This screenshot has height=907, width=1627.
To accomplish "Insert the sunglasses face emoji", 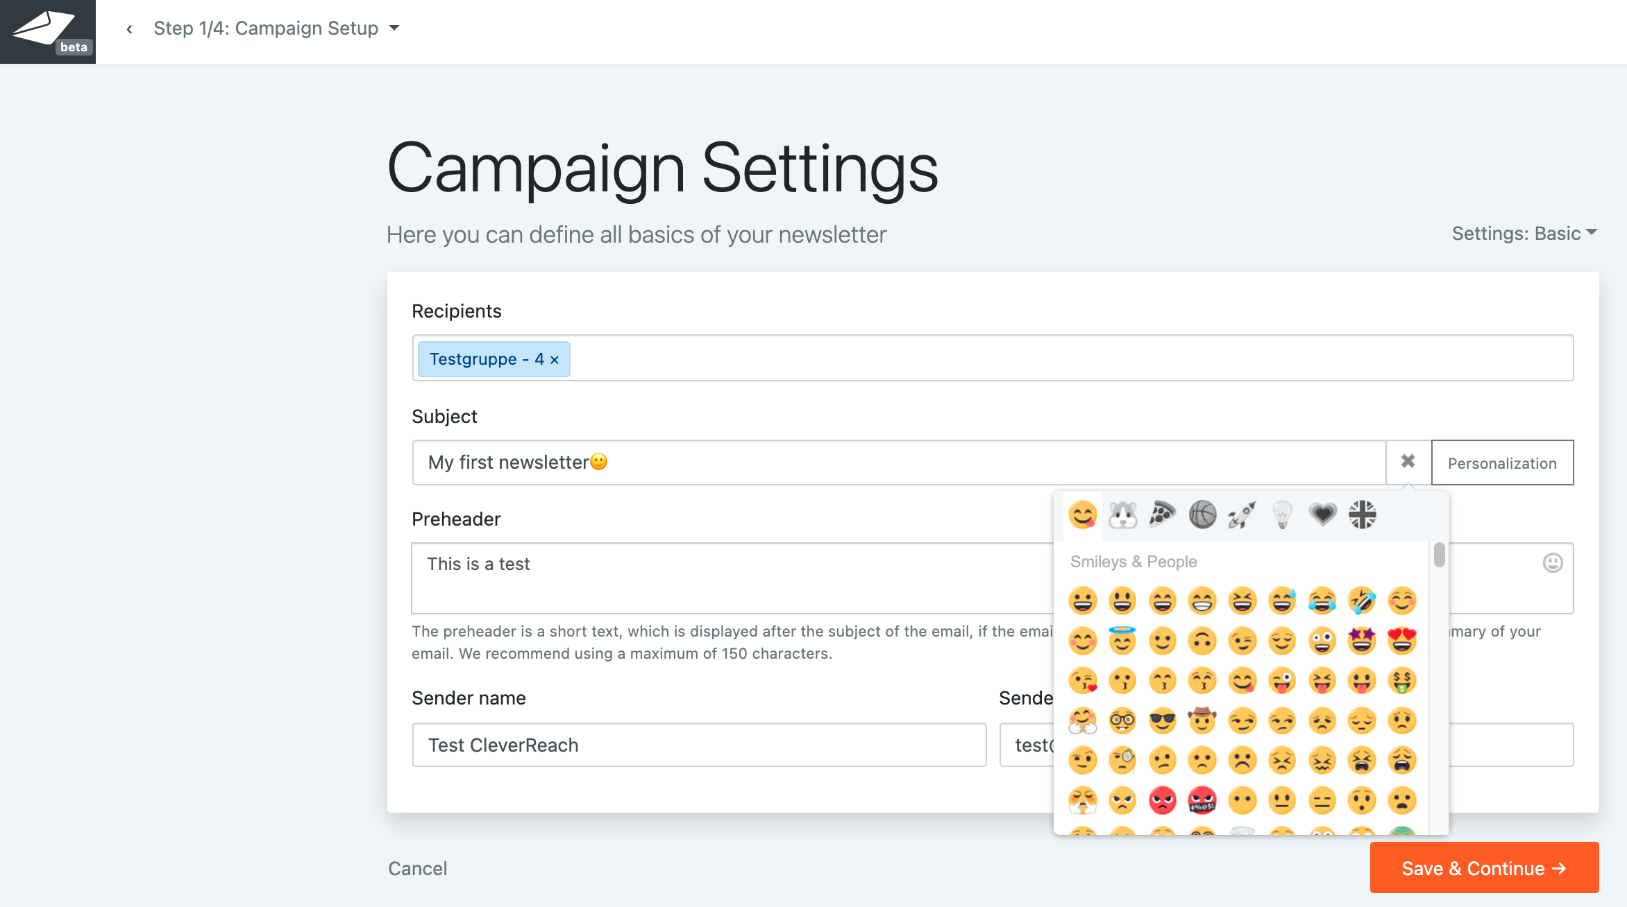I will [x=1163, y=721].
